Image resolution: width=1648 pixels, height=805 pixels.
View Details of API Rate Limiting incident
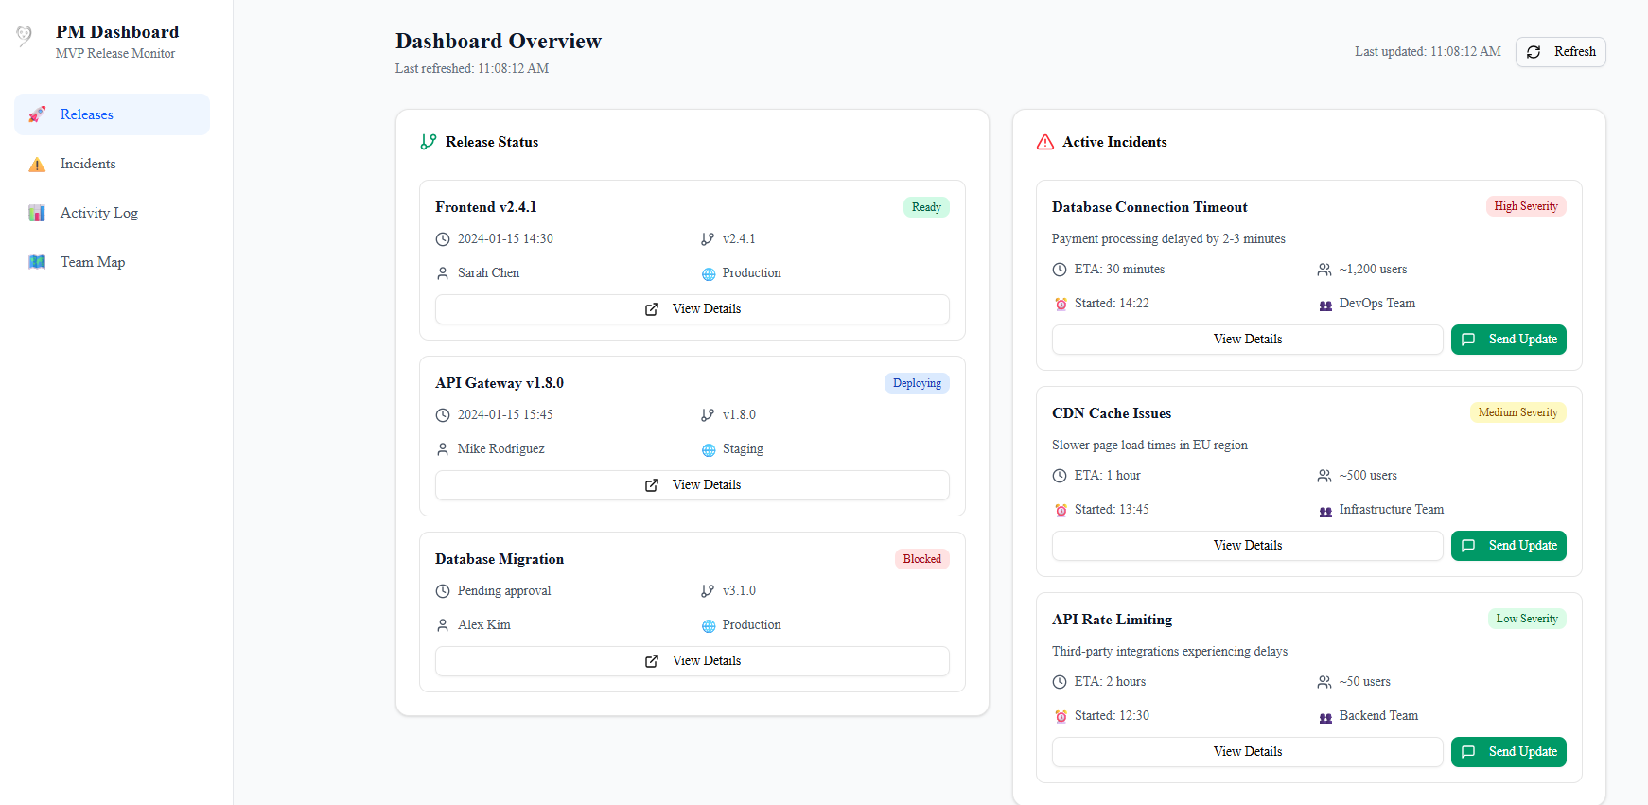coord(1247,752)
